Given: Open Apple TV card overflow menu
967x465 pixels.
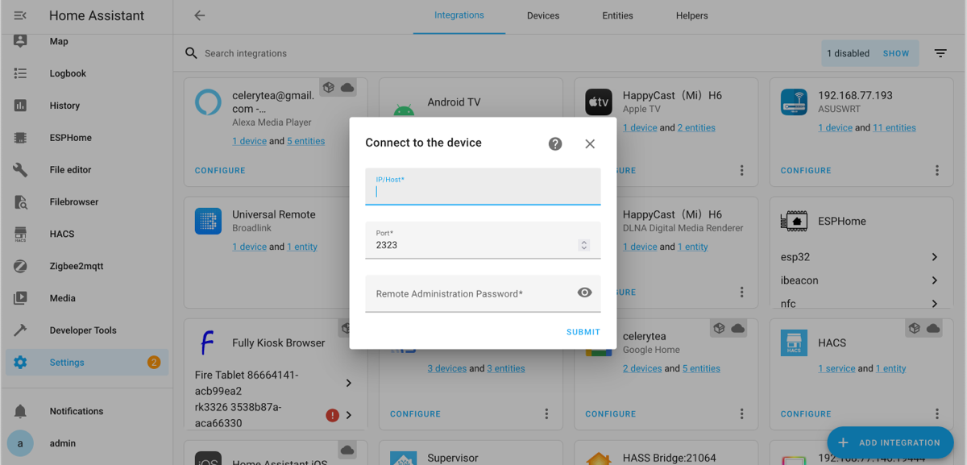Looking at the screenshot, I should coord(742,170).
